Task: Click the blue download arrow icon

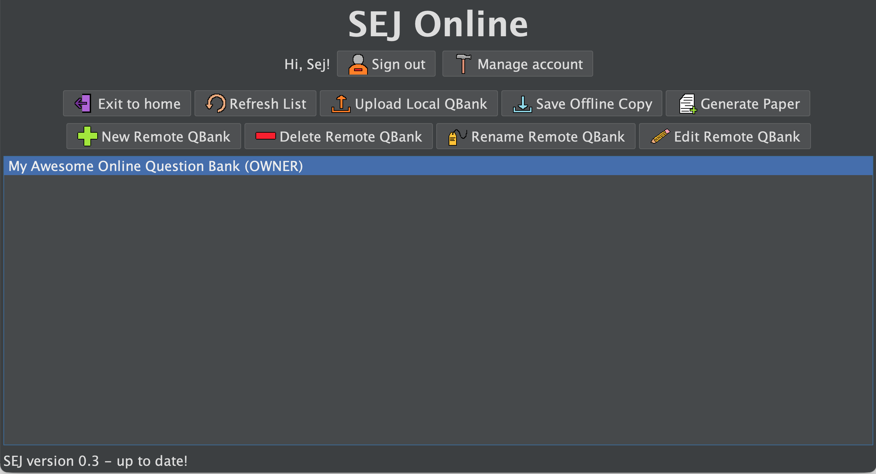Action: click(522, 104)
